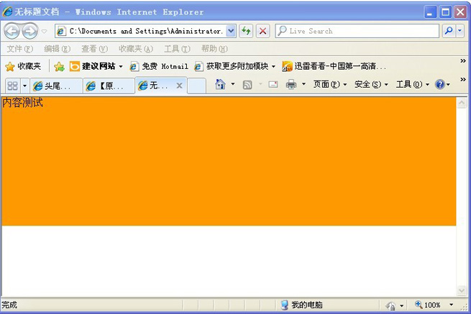Expand the print options dropdown arrow

coord(303,84)
